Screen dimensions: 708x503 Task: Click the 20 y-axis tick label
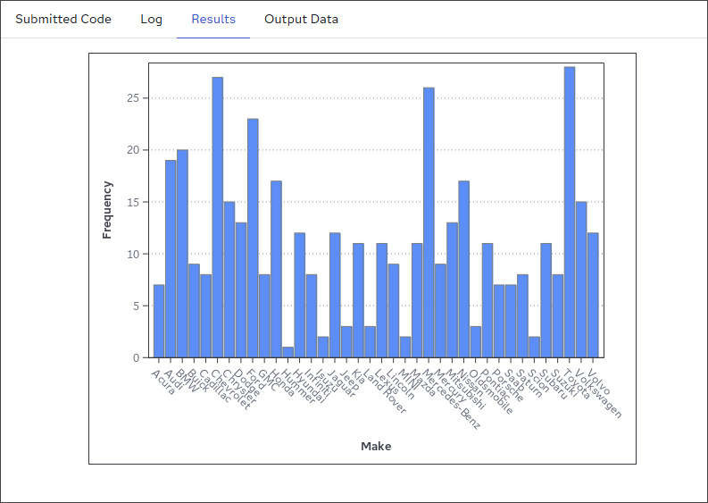pos(133,150)
